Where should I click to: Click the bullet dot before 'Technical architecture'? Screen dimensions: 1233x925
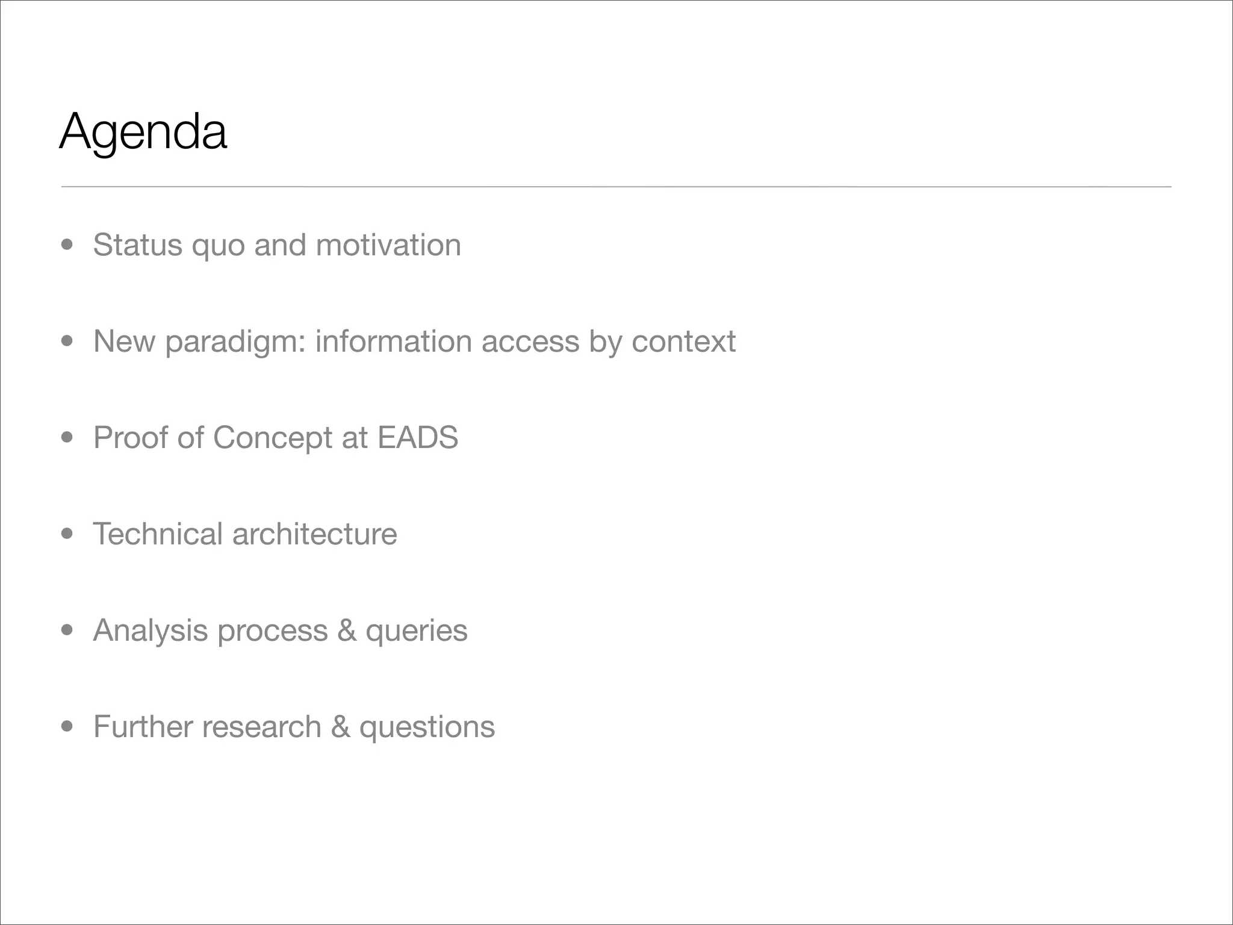click(67, 534)
